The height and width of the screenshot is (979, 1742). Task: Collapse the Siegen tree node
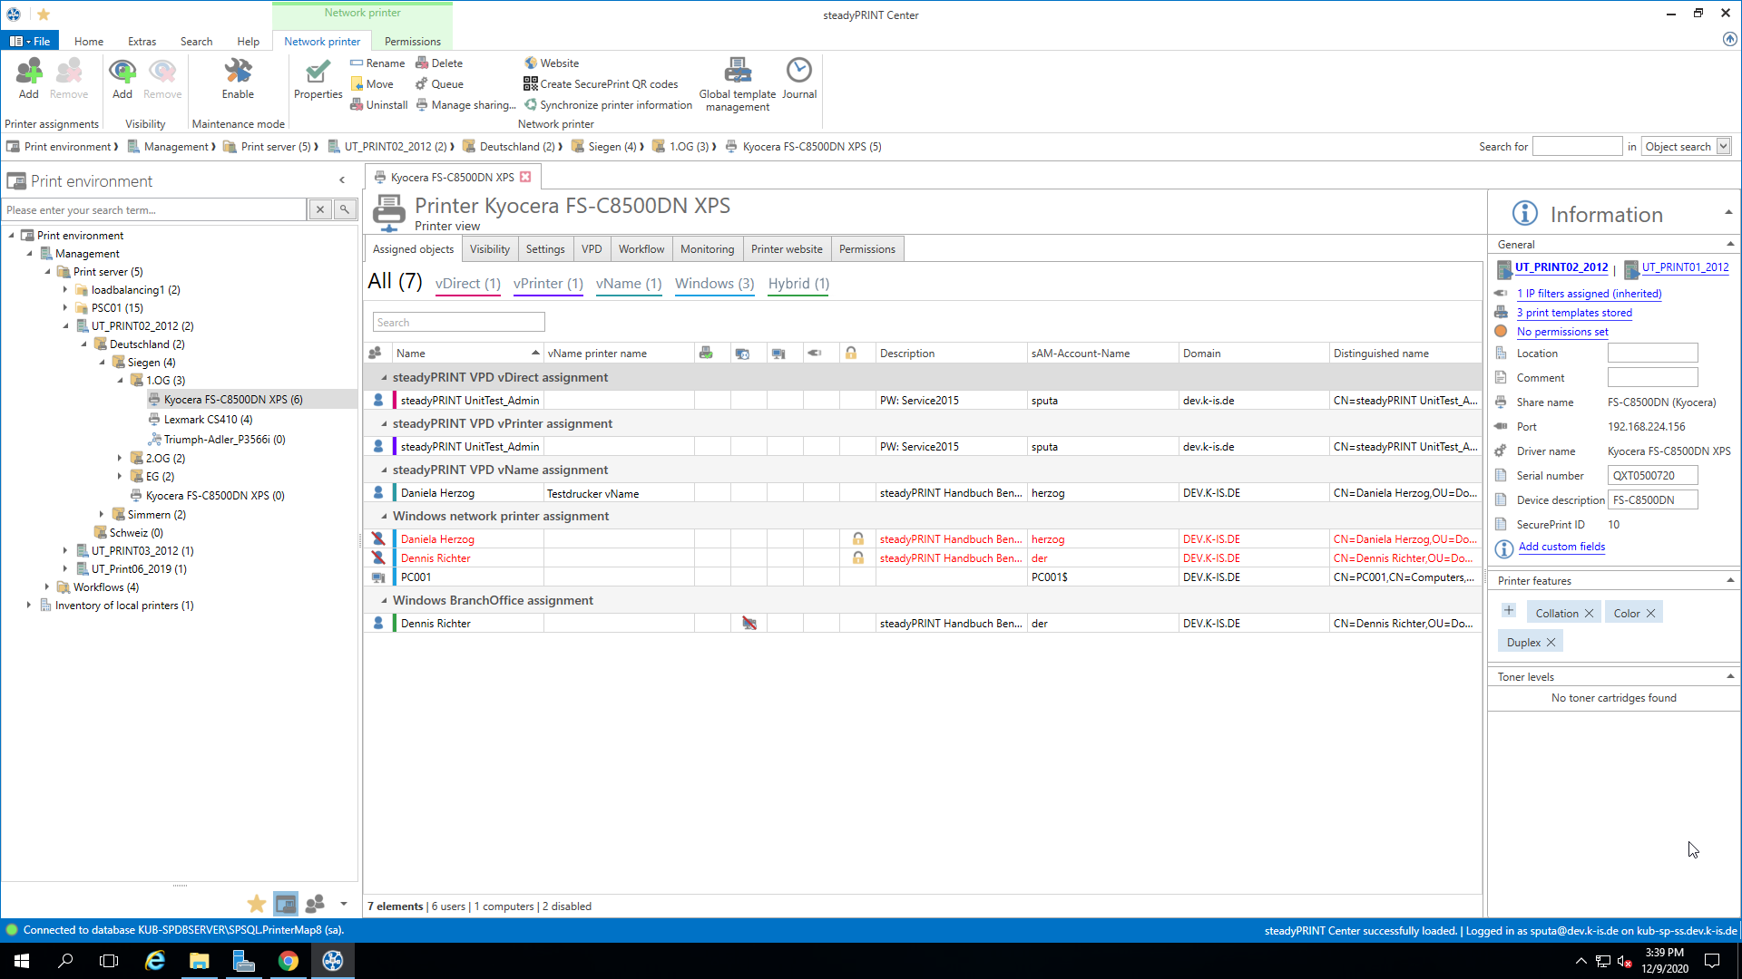[x=102, y=363]
